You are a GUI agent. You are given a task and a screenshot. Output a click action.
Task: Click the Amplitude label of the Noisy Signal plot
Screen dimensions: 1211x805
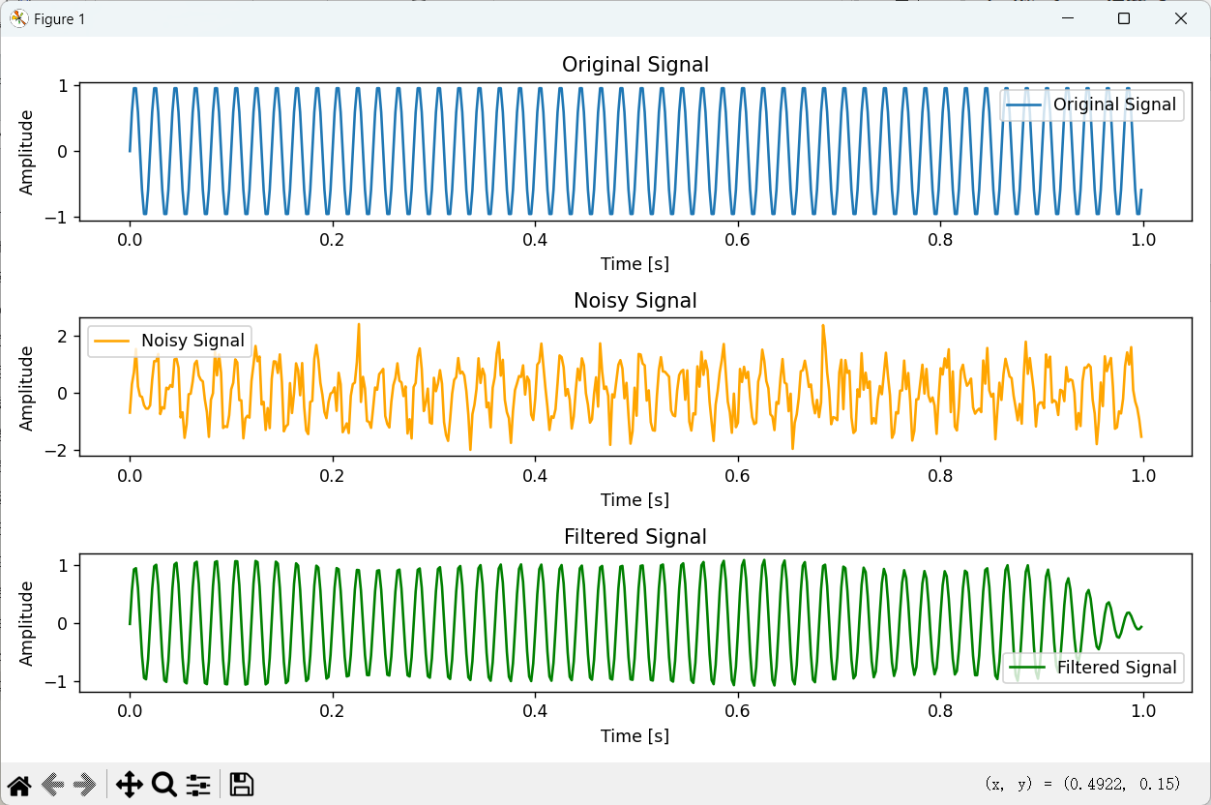click(27, 388)
